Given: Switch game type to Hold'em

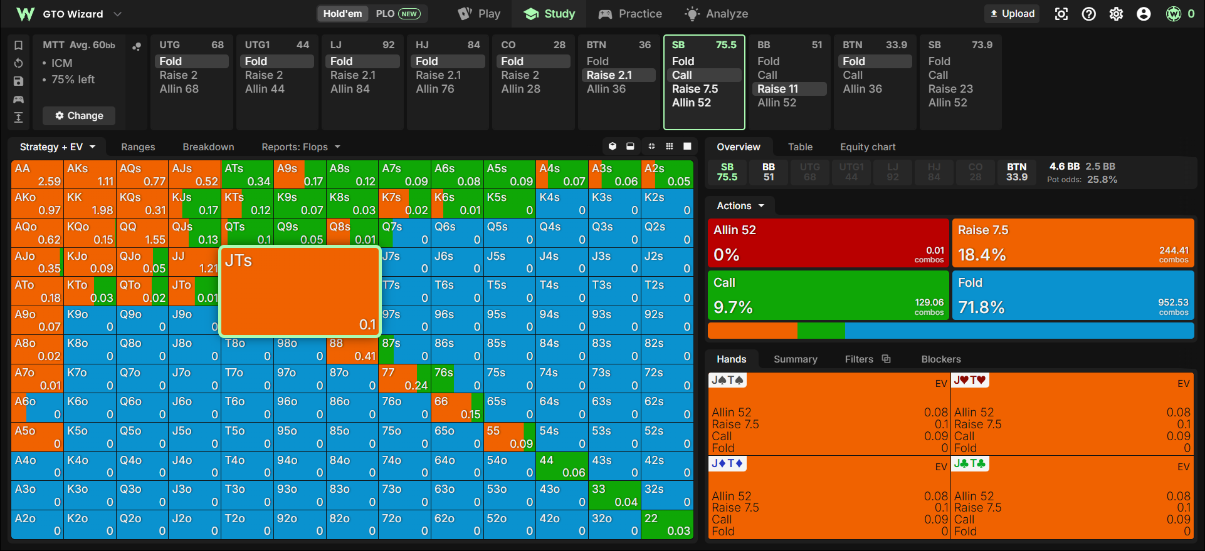Looking at the screenshot, I should pos(342,14).
